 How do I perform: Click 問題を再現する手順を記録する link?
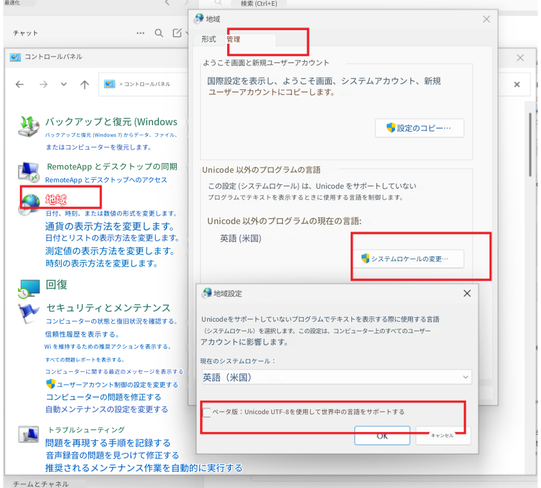[108, 443]
